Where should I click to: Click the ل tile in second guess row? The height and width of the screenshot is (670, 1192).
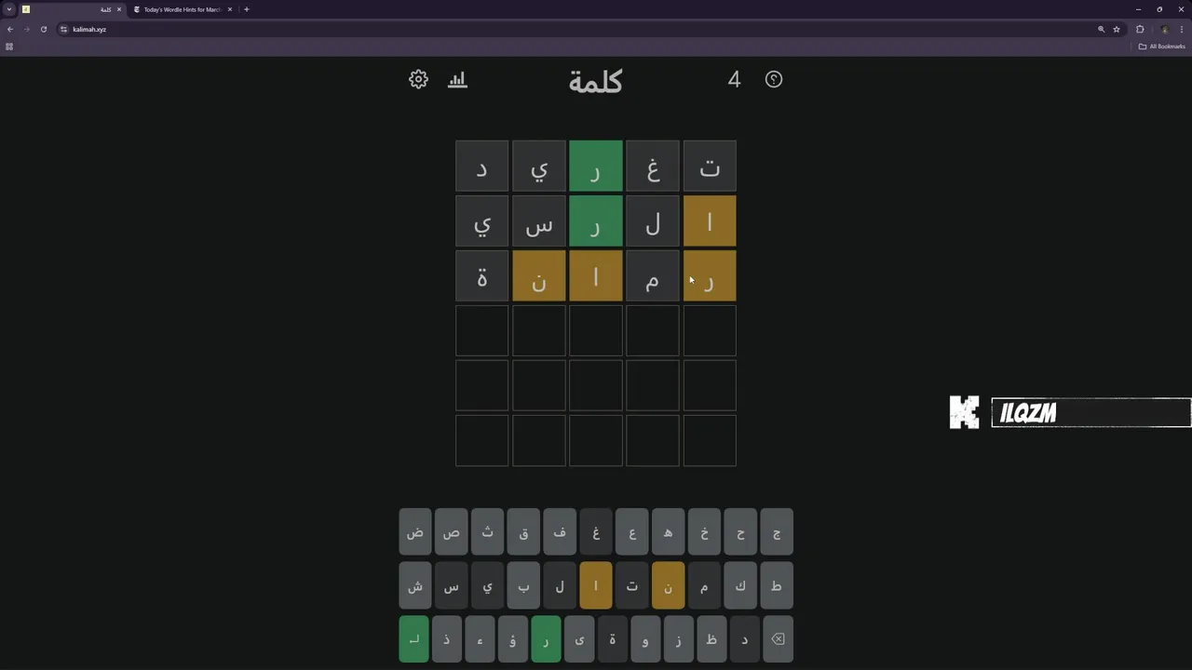[x=653, y=221]
